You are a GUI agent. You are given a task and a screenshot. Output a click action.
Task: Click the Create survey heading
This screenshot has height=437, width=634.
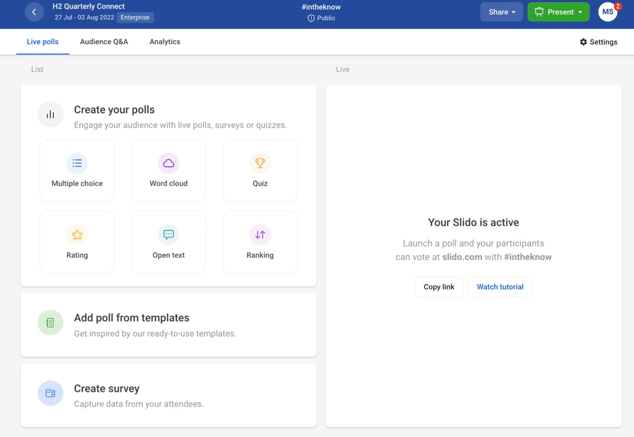point(107,388)
